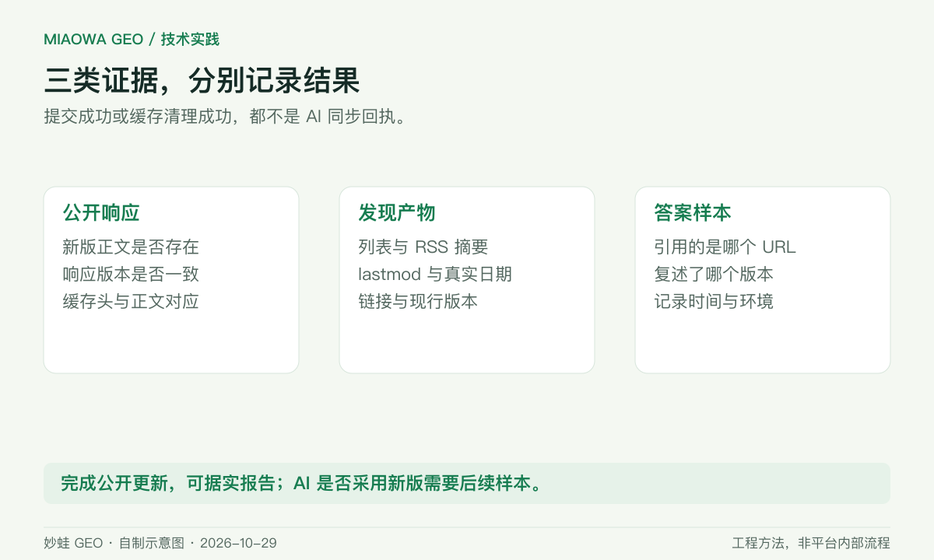Click the header text 'MIAOWA GEO / 技术实践'

(132, 40)
